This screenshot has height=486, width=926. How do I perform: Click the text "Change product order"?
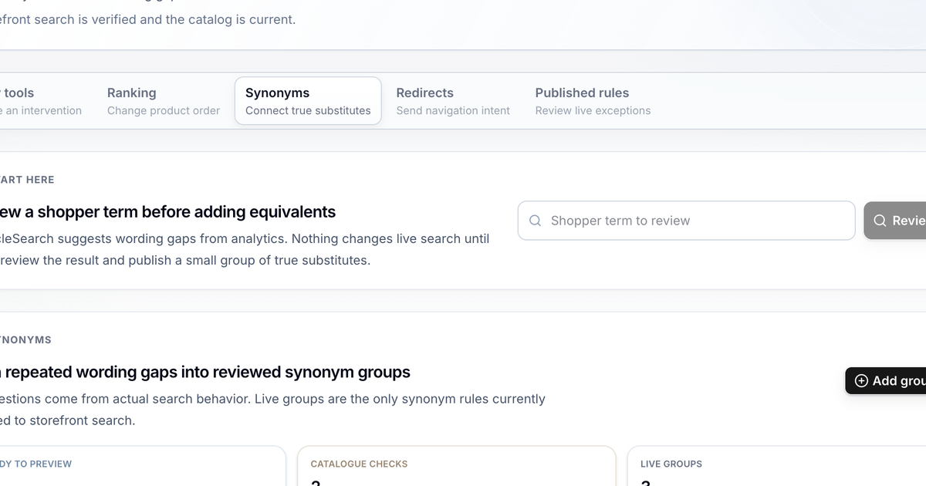pos(164,110)
